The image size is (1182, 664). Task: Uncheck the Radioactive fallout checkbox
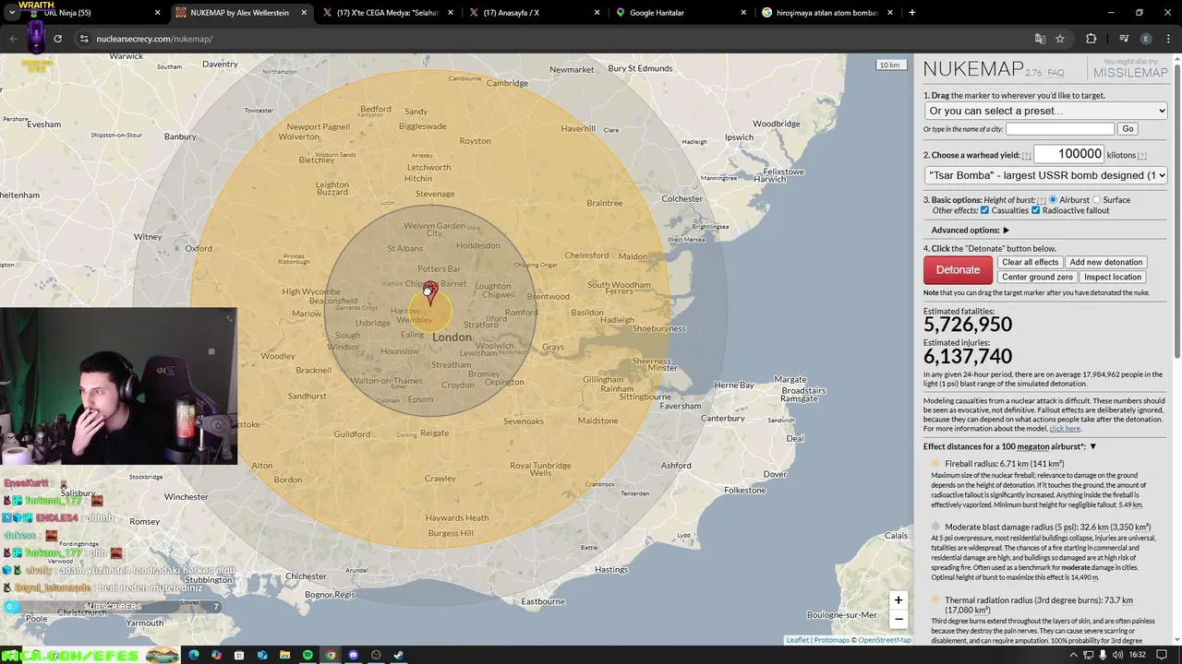(1035, 211)
